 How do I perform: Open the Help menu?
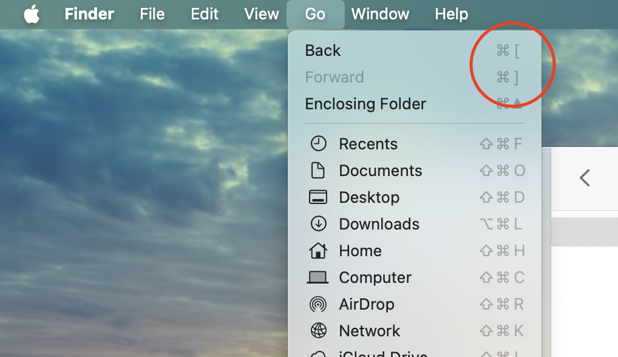pos(451,14)
